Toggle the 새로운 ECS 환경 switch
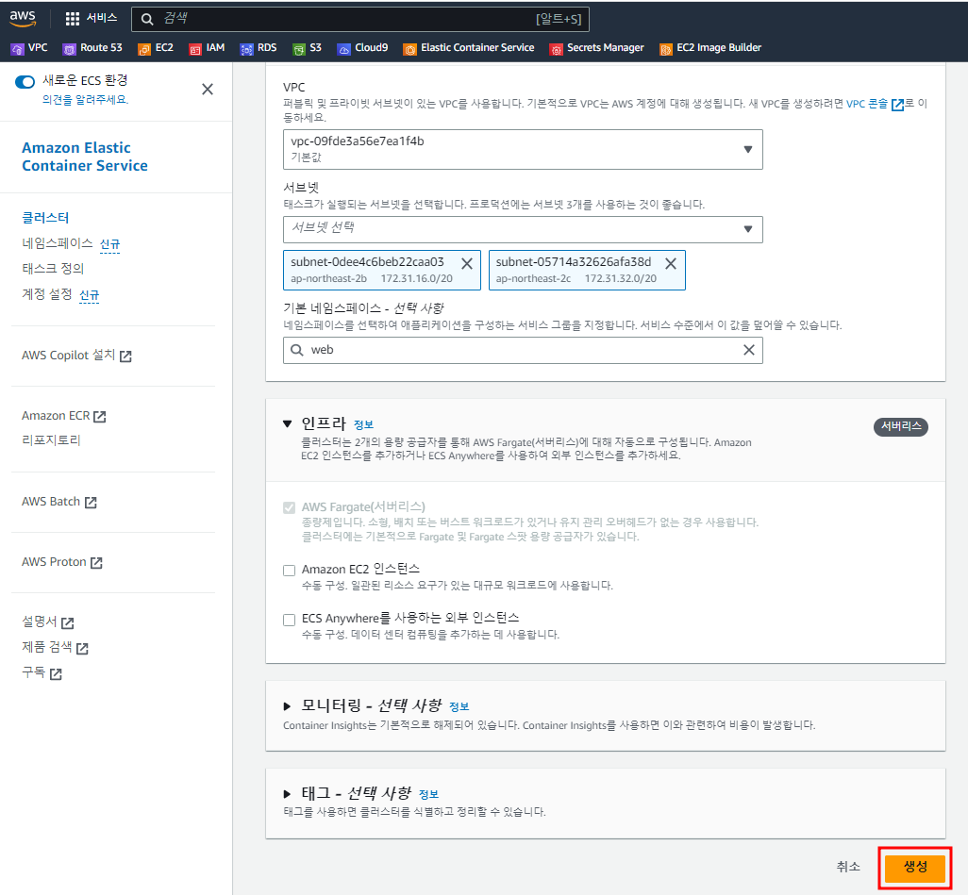This screenshot has height=895, width=968. tap(25, 81)
